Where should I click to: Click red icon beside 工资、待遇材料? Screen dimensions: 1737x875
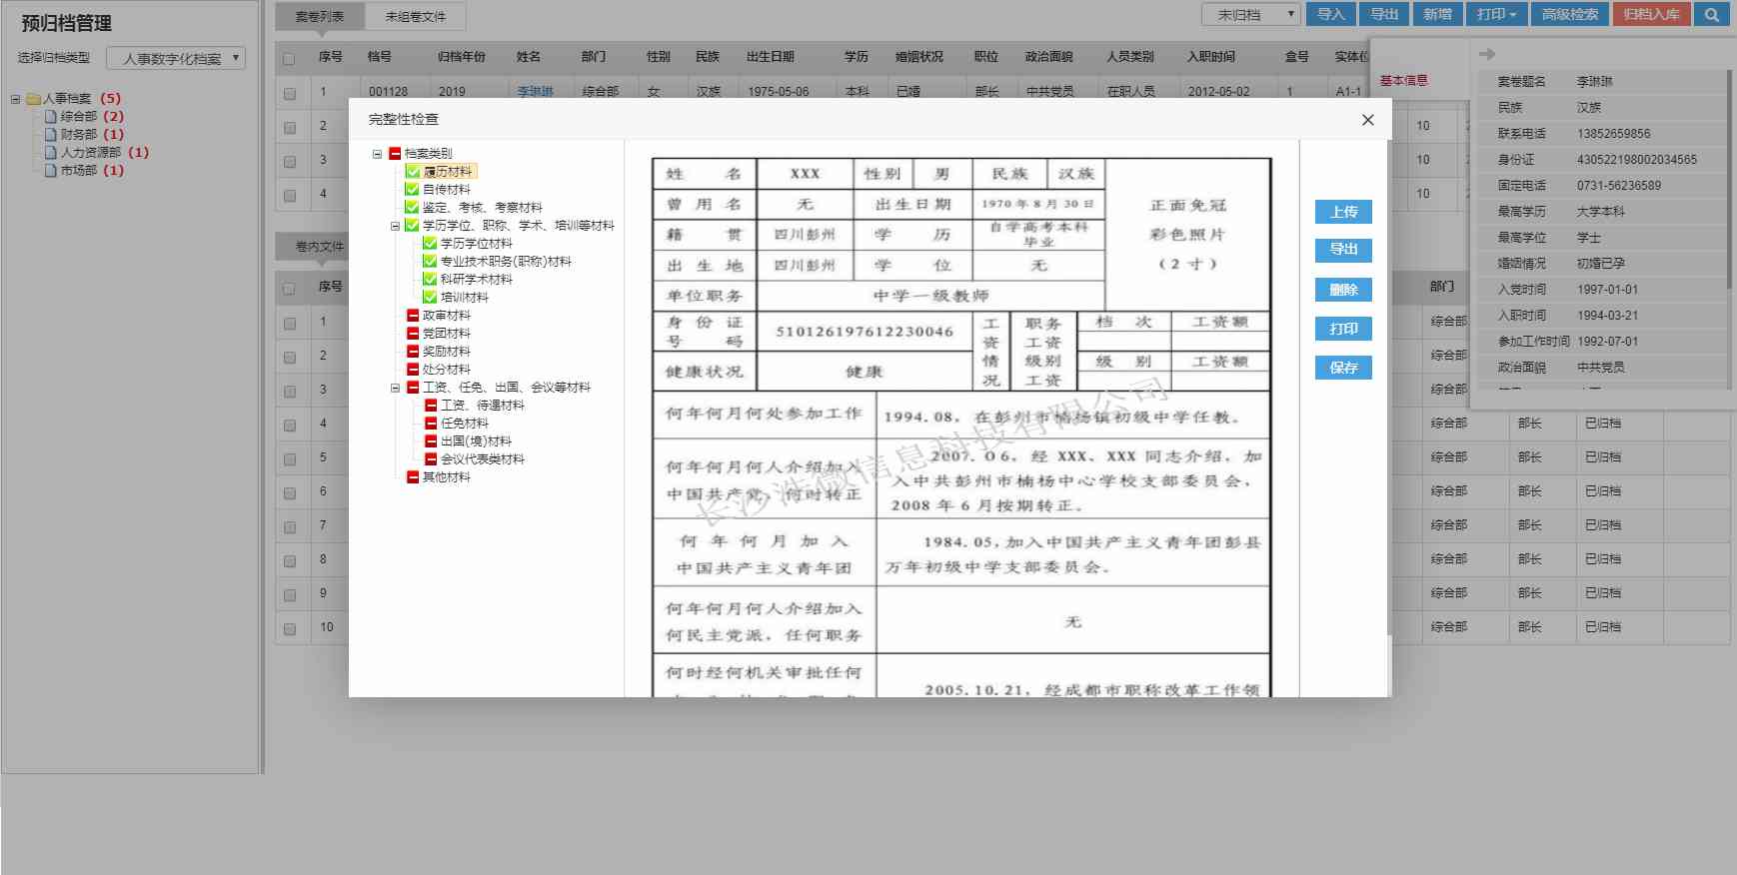[x=430, y=406]
